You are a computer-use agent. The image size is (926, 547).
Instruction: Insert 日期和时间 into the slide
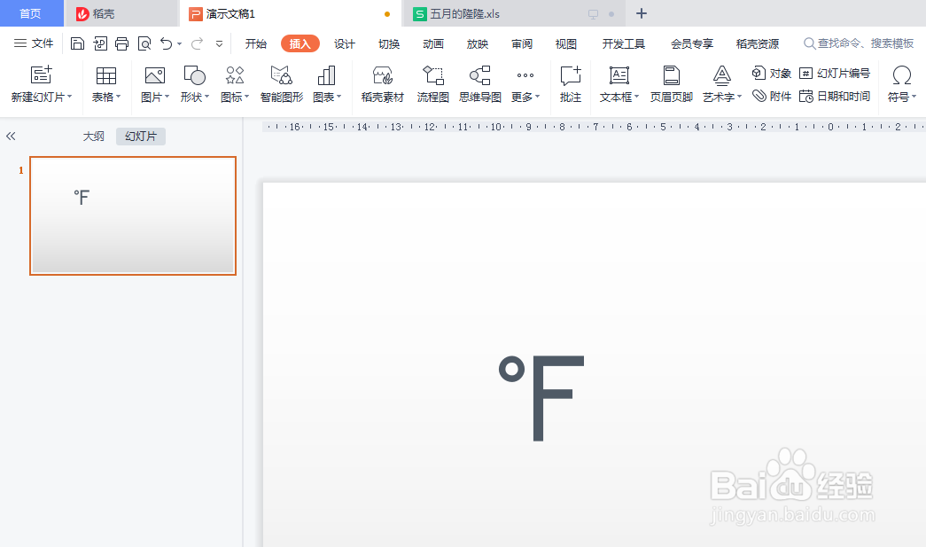coord(837,98)
